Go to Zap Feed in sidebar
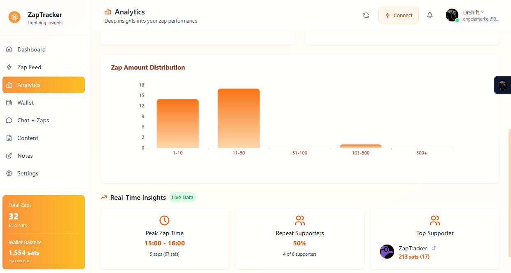Image resolution: width=511 pixels, height=273 pixels. [29, 67]
